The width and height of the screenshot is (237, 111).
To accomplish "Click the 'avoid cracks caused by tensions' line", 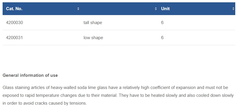I will (x=45, y=103).
